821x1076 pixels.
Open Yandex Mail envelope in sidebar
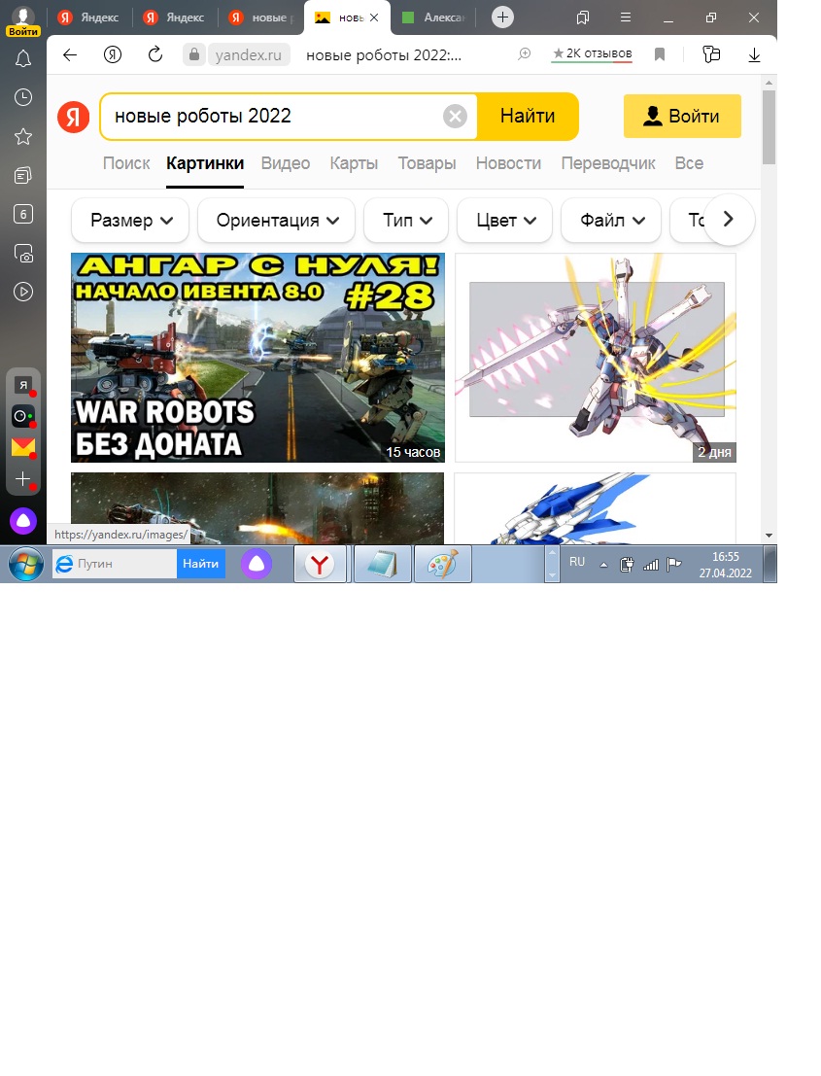23,447
